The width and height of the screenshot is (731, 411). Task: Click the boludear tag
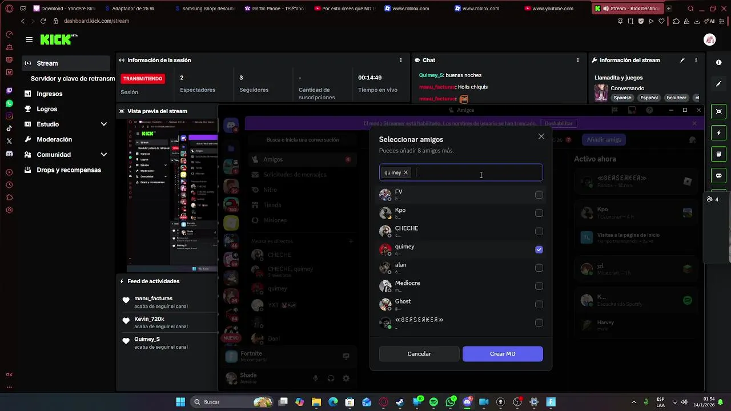coord(676,98)
